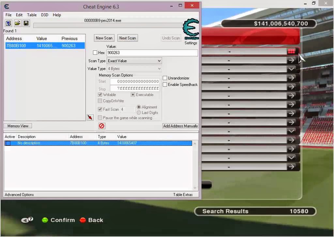Viewport: 334px width, 237px height.
Task: Open the Help menu
Action: coord(57,15)
